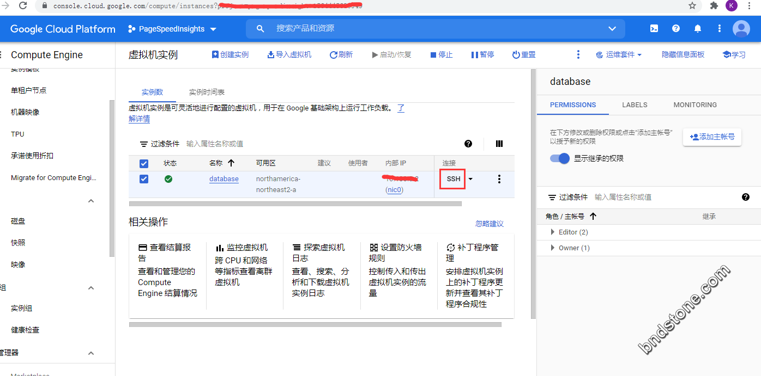Toggle the select-all checkbox in table header
This screenshot has width=761, height=376.
point(144,163)
